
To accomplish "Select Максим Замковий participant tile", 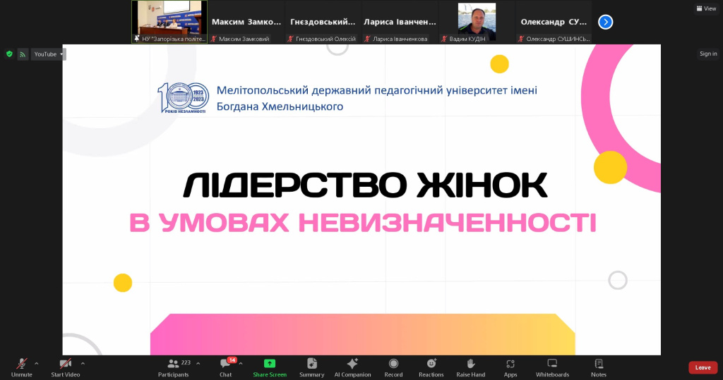I will click(x=246, y=22).
